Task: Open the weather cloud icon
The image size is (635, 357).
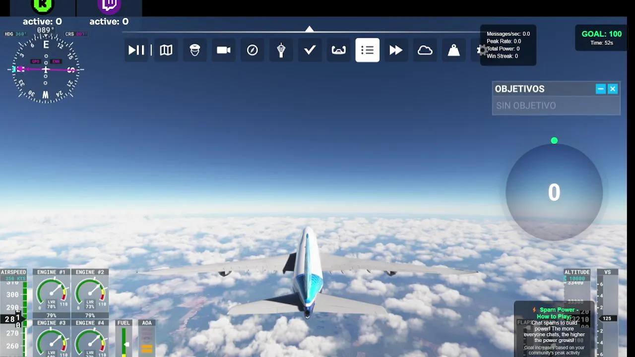Action: 425,50
